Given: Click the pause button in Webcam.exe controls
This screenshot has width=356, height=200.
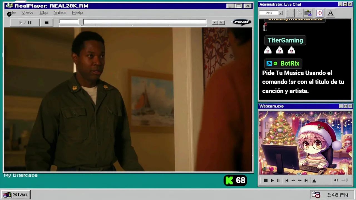Looking at the screenshot, I should point(278,181).
